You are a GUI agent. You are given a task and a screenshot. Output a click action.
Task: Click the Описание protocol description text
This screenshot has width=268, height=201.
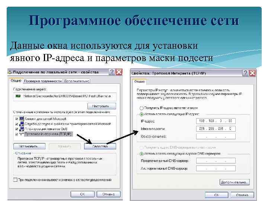[x=60, y=162]
